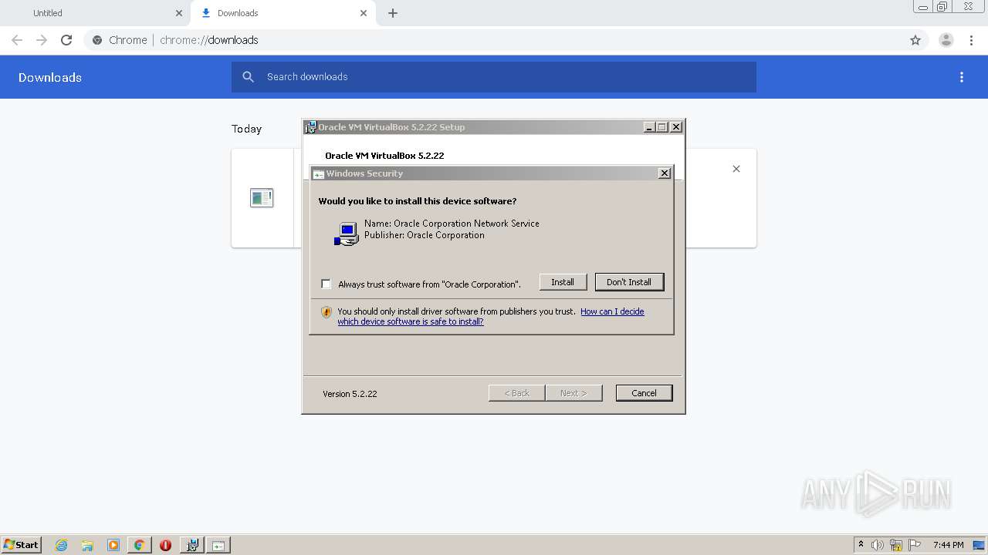
Task: Click the chrome://downloads address bar
Action: (x=494, y=40)
